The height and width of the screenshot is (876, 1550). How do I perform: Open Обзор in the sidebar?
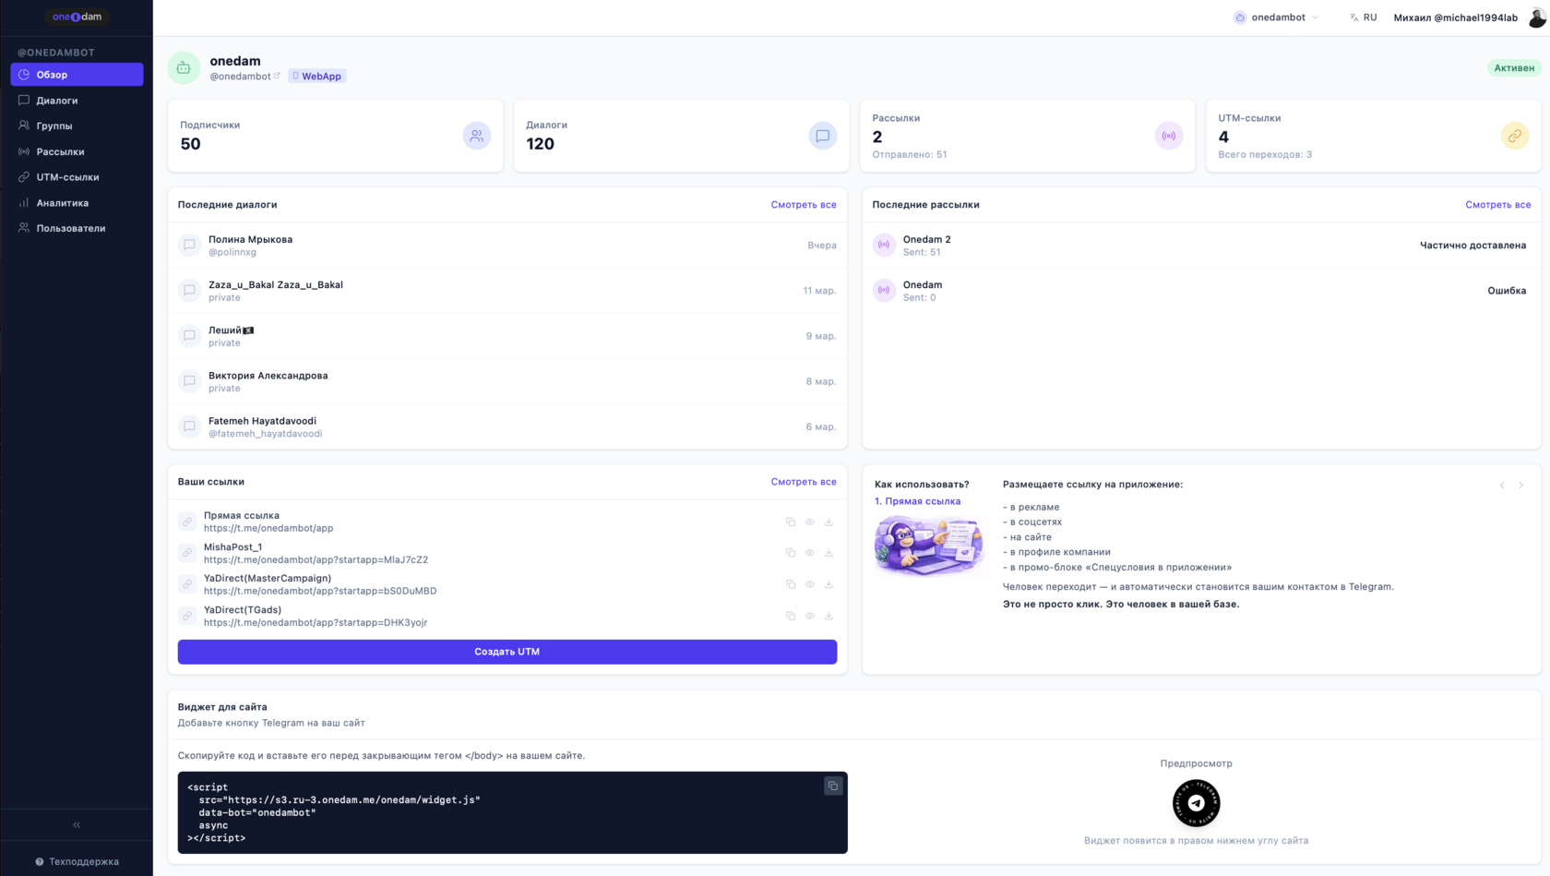77,75
